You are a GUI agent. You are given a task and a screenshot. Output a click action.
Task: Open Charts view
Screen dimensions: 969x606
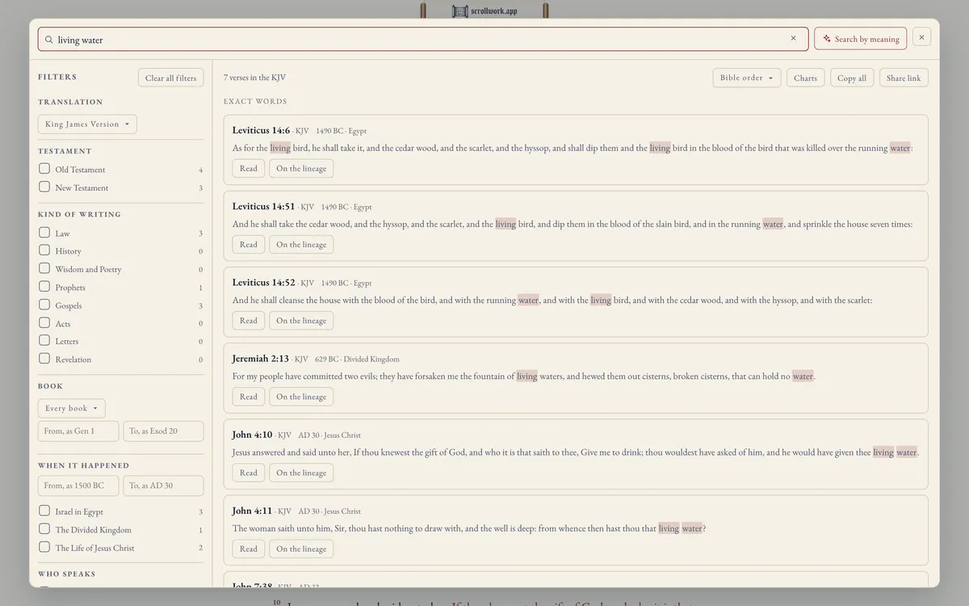[805, 78]
